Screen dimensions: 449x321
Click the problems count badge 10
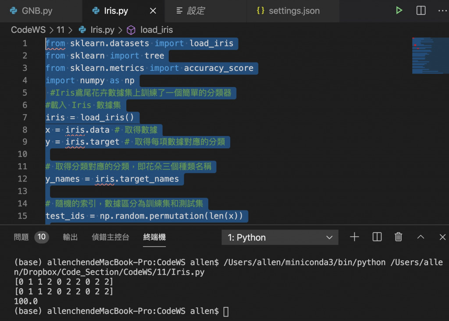pos(42,237)
